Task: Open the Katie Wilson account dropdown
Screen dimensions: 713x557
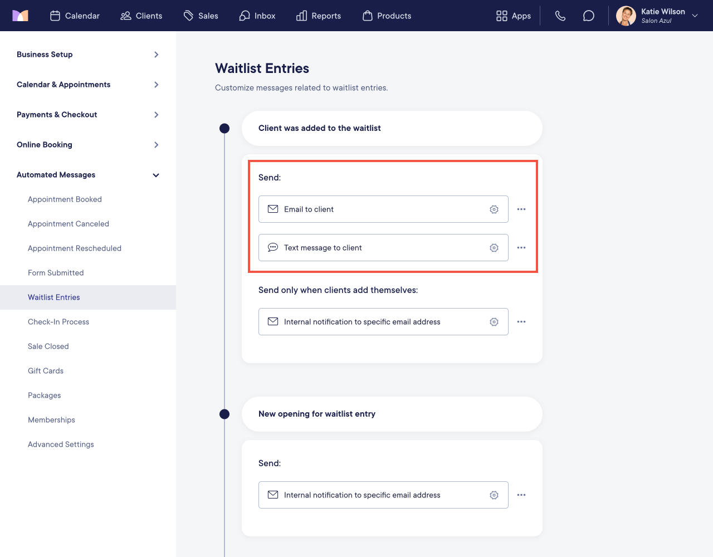Action: pyautogui.click(x=657, y=16)
